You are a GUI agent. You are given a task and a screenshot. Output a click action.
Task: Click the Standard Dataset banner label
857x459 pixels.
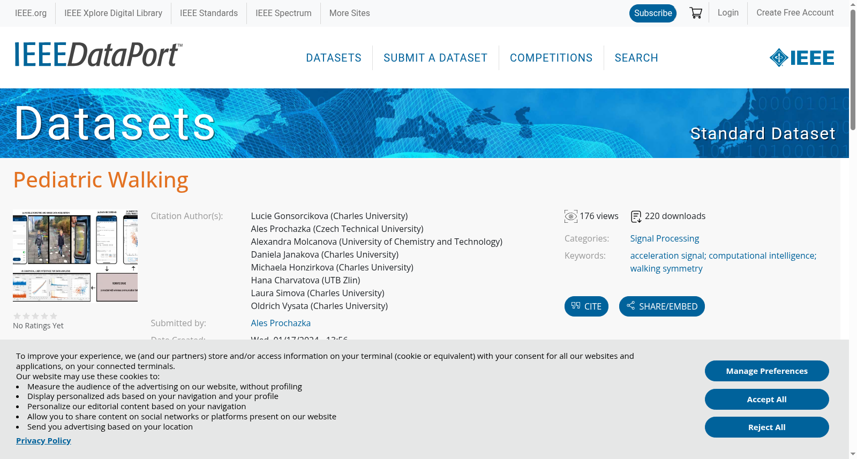763,133
